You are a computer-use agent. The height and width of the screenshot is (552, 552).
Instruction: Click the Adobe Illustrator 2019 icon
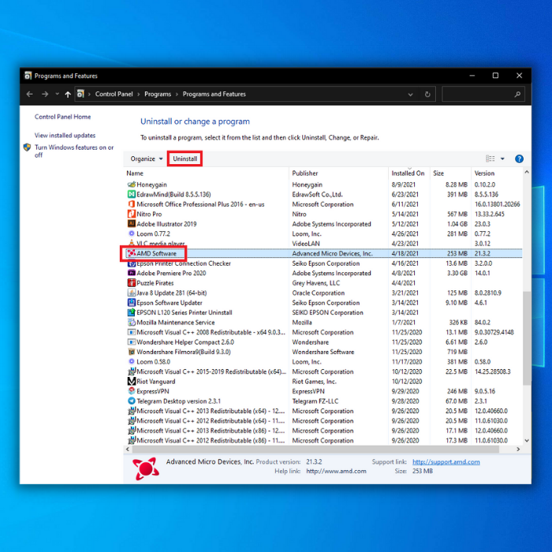132,224
